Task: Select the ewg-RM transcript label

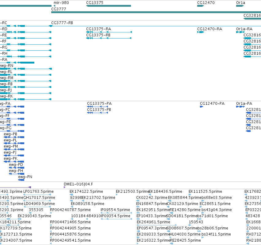Action: click(6, 78)
